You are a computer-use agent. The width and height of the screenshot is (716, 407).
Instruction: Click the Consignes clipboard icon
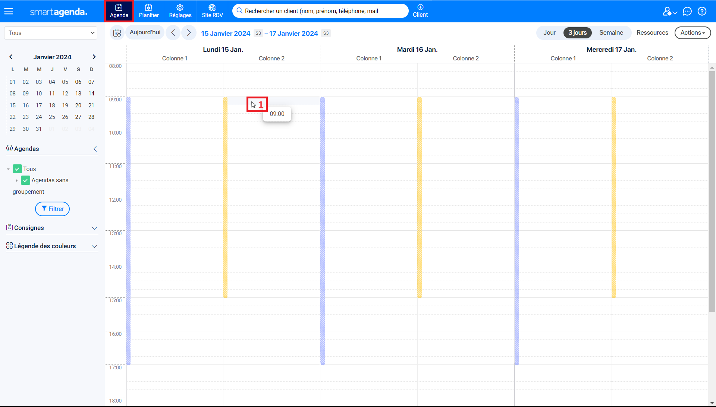[10, 227]
